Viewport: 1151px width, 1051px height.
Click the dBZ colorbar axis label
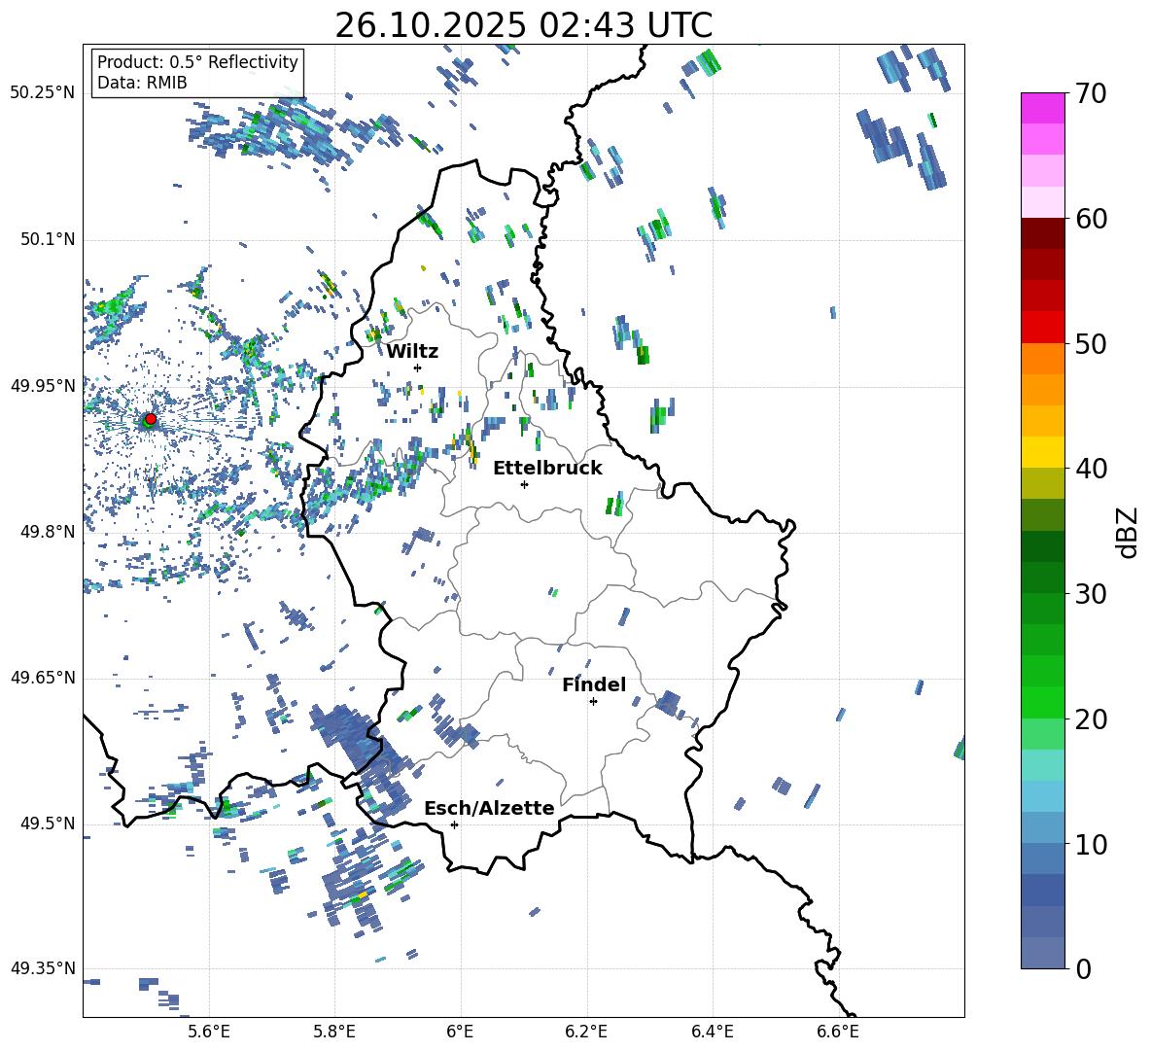[1127, 532]
